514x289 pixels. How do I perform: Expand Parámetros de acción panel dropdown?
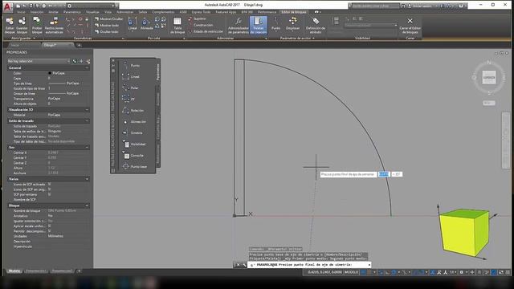coord(314,39)
